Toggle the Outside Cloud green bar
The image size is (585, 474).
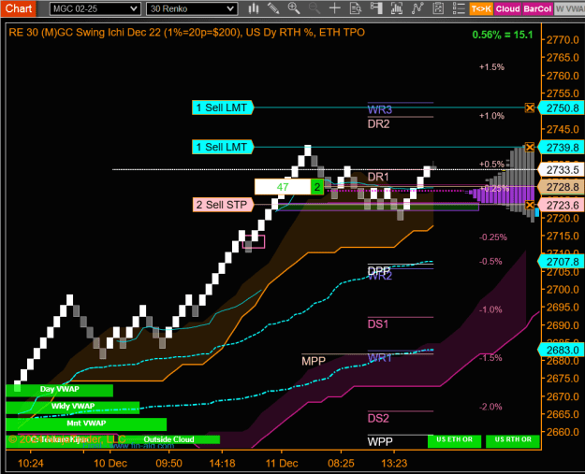[168, 439]
